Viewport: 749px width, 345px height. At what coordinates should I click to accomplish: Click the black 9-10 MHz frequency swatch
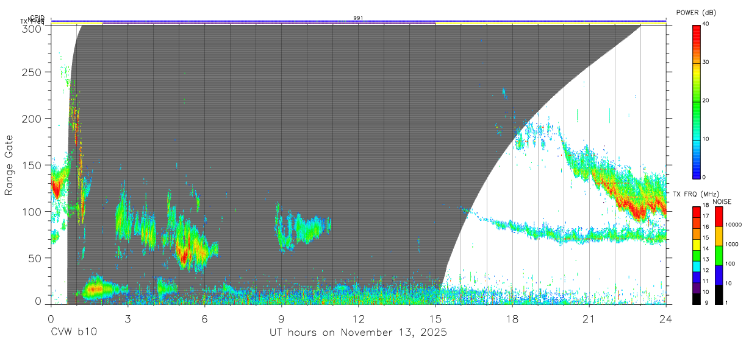pos(696,298)
